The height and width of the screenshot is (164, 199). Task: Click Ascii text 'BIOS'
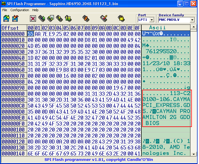152,123
